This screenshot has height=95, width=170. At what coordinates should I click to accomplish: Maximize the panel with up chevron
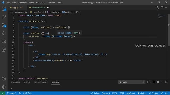[162, 82]
